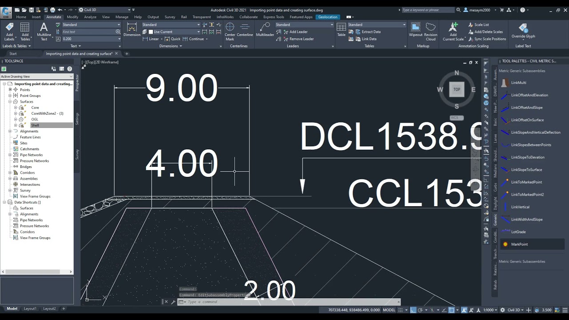Click the Add Labels tool
The image size is (569, 320).
pos(9,31)
